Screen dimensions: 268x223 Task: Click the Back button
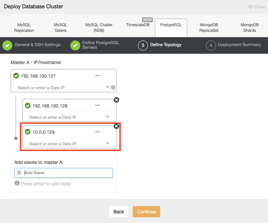(x=119, y=212)
